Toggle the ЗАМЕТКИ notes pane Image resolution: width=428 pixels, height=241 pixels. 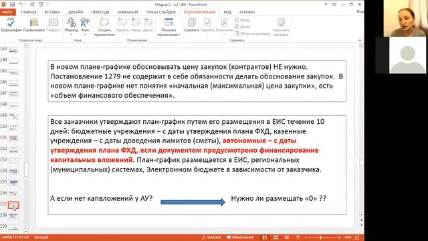[211, 238]
